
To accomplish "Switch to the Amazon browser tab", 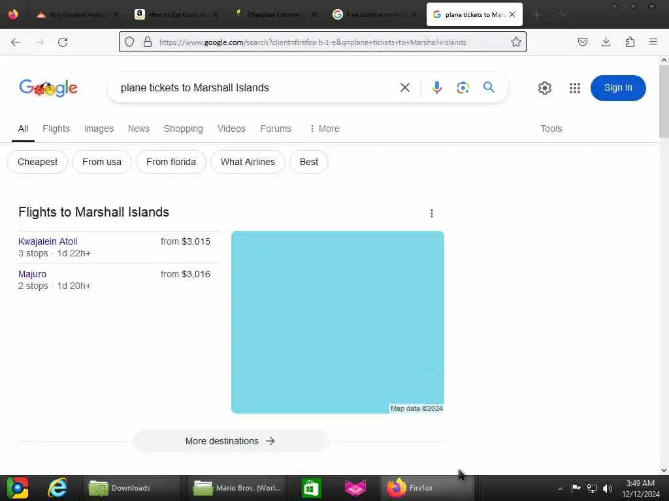I will pos(176,15).
